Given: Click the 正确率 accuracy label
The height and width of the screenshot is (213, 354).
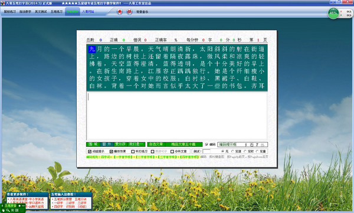Looking at the screenshot, I should pos(161,40).
